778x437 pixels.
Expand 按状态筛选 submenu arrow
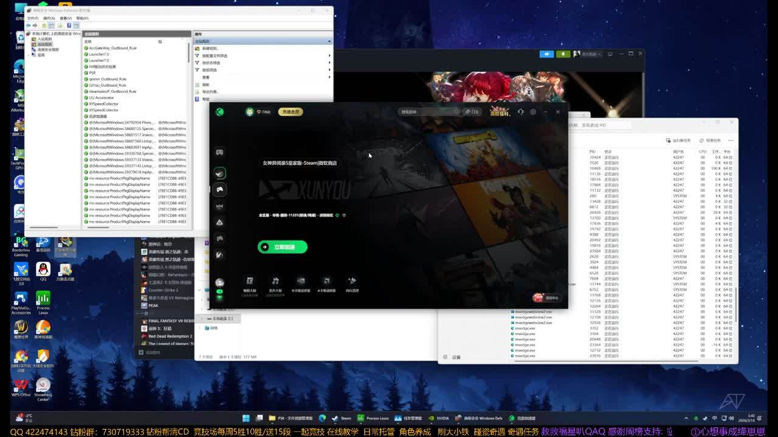click(x=329, y=63)
